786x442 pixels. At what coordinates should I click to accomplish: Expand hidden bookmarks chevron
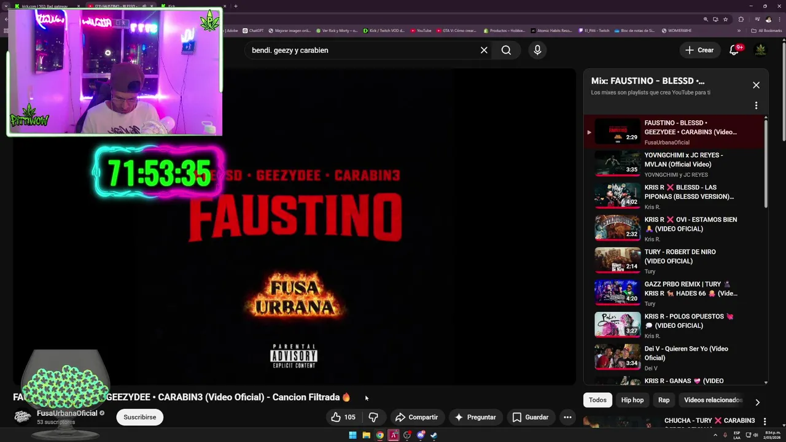click(739, 31)
